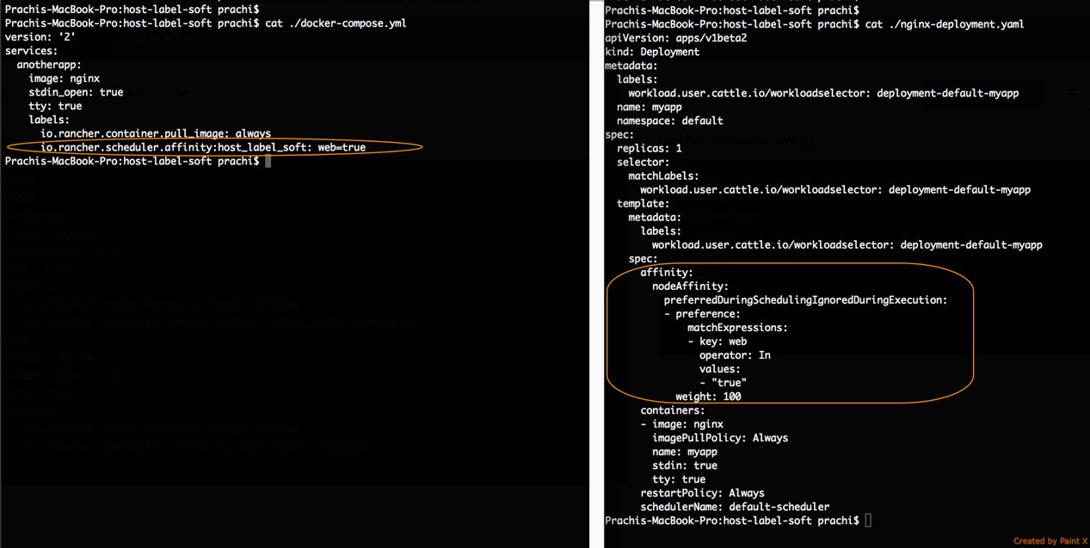Select the 'restartPolicy: Always' line

point(703,492)
